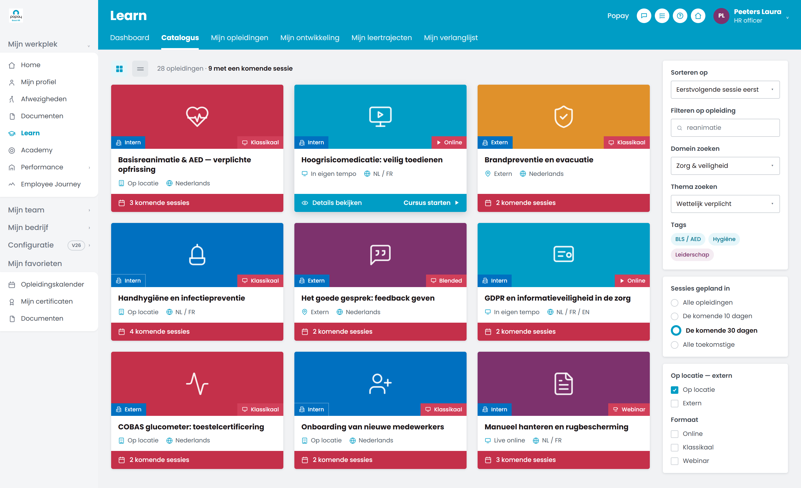This screenshot has width=801, height=488.
Task: Click the monitor play icon on Hoogrisicomedicatie card
Action: [x=380, y=116]
